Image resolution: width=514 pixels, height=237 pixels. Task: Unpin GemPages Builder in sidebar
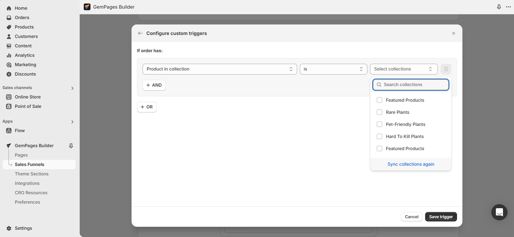point(71,146)
